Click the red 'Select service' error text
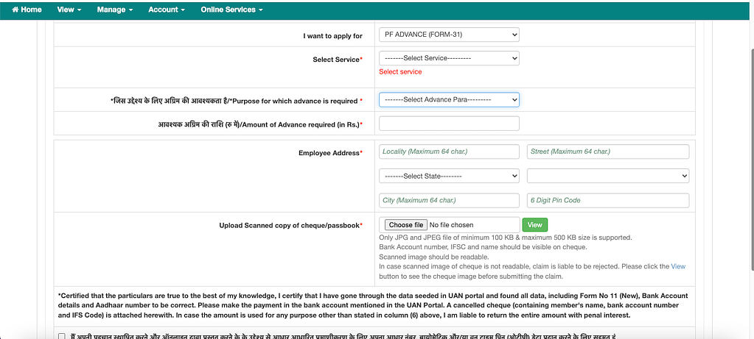The image size is (754, 339). pos(400,72)
